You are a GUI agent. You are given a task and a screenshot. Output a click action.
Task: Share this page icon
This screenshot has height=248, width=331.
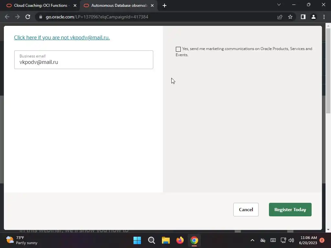pos(280,17)
